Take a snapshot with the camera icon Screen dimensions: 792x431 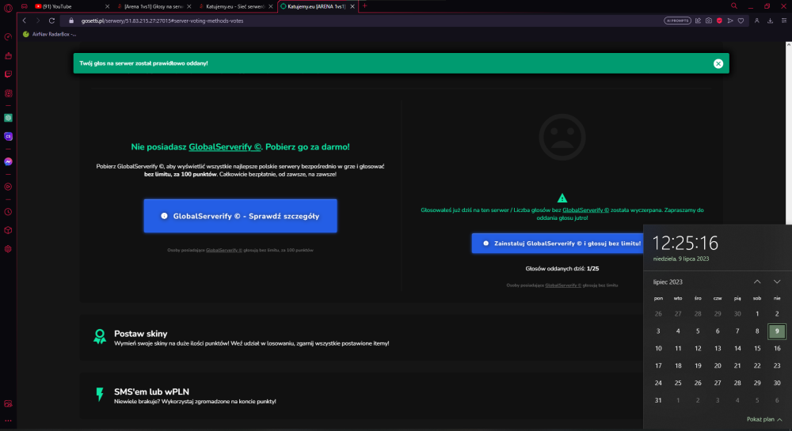709,21
